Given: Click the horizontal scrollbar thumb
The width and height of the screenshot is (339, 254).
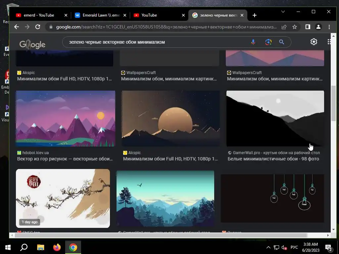Looking at the screenshot, I should pyautogui.click(x=161, y=235).
